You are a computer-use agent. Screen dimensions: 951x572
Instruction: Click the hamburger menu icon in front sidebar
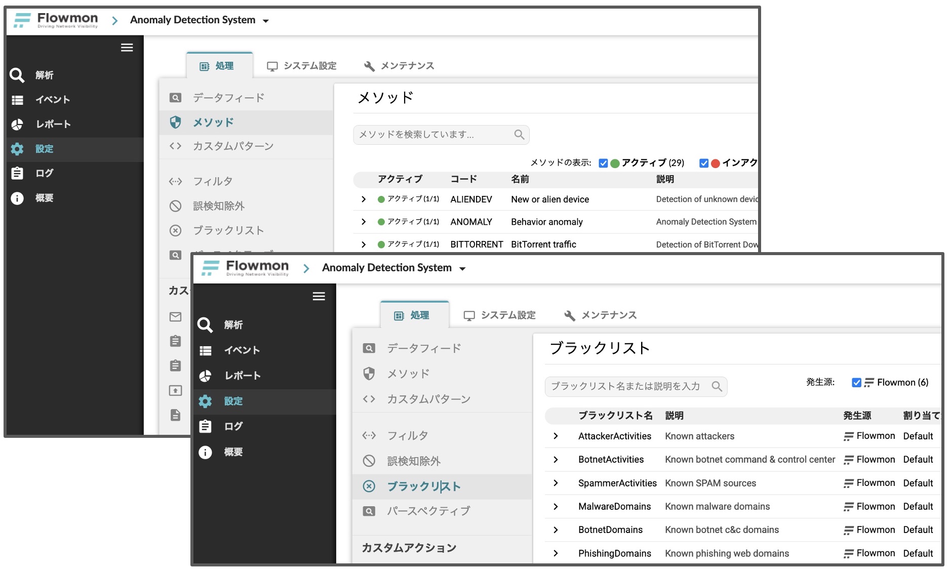point(319,297)
